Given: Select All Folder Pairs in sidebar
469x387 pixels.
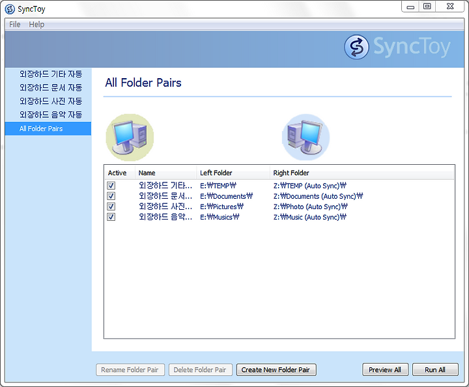Looking at the screenshot, I should [48, 128].
